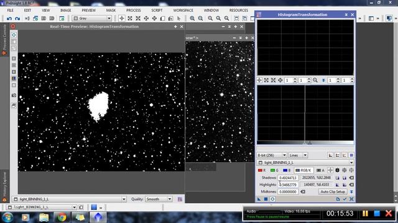Click the purple icon beside the Quality dropdown
Viewport: 398px width, 223px height.
(180, 199)
